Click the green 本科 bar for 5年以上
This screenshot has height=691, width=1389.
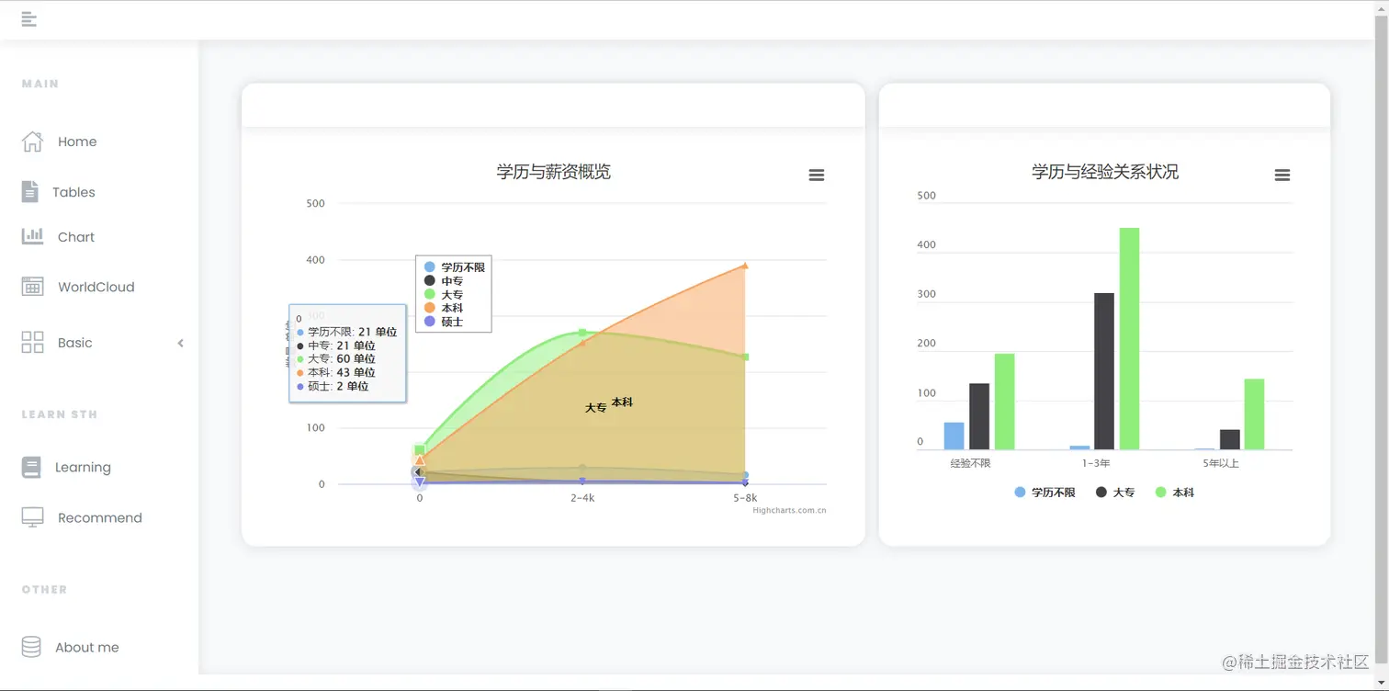click(x=1254, y=414)
